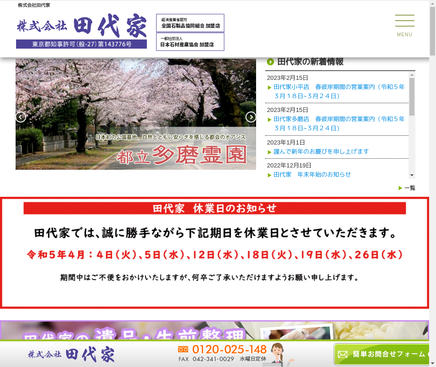The width and height of the screenshot is (436, 367).
Task: Click the news list scrollbar thumb
Action: pos(412,96)
